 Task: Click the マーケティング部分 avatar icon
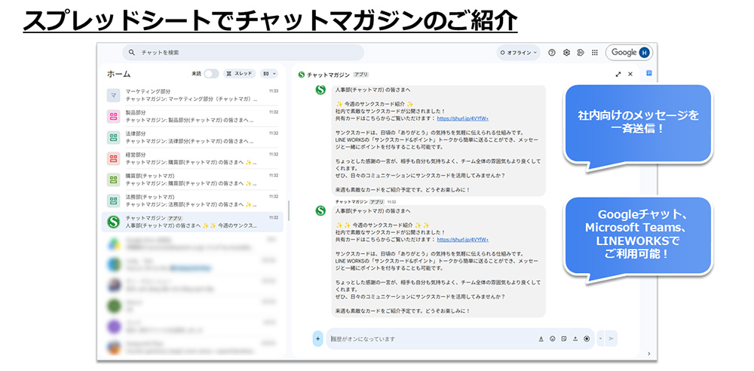click(113, 95)
